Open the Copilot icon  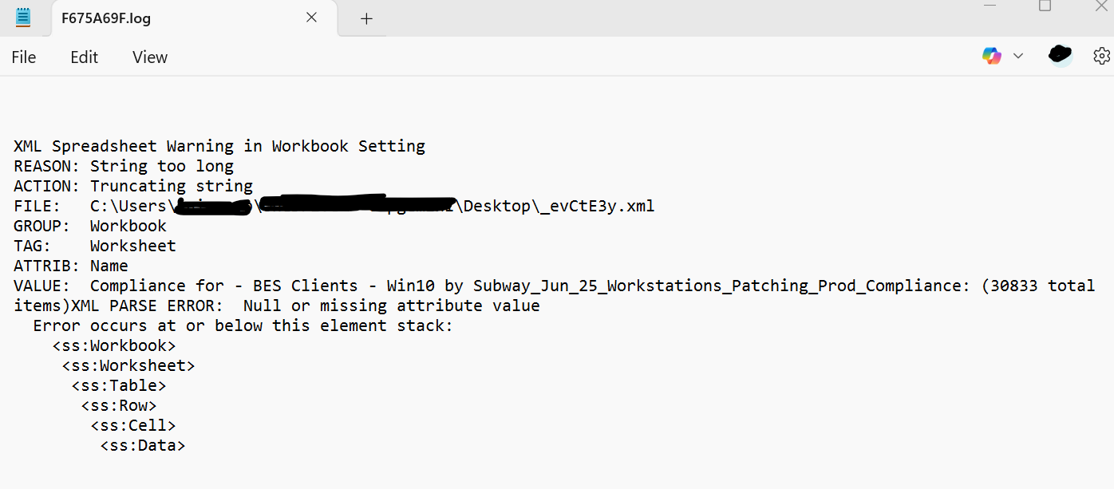992,56
